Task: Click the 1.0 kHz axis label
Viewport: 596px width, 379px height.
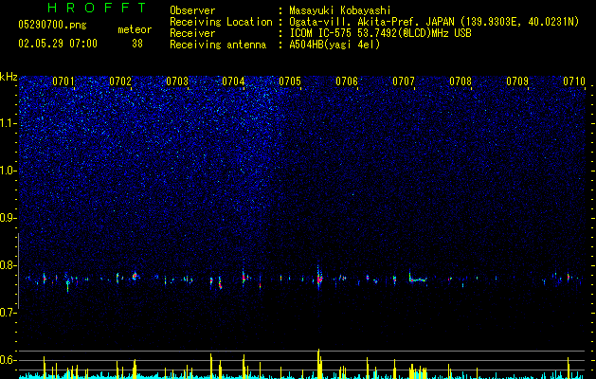Action: coord(8,171)
